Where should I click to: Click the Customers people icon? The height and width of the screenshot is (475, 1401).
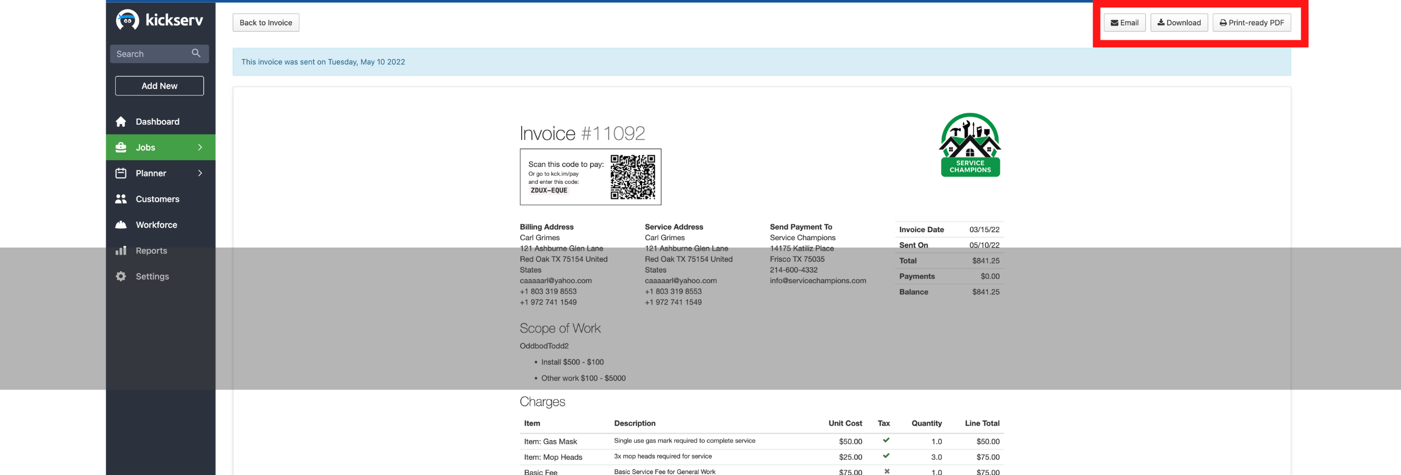121,199
